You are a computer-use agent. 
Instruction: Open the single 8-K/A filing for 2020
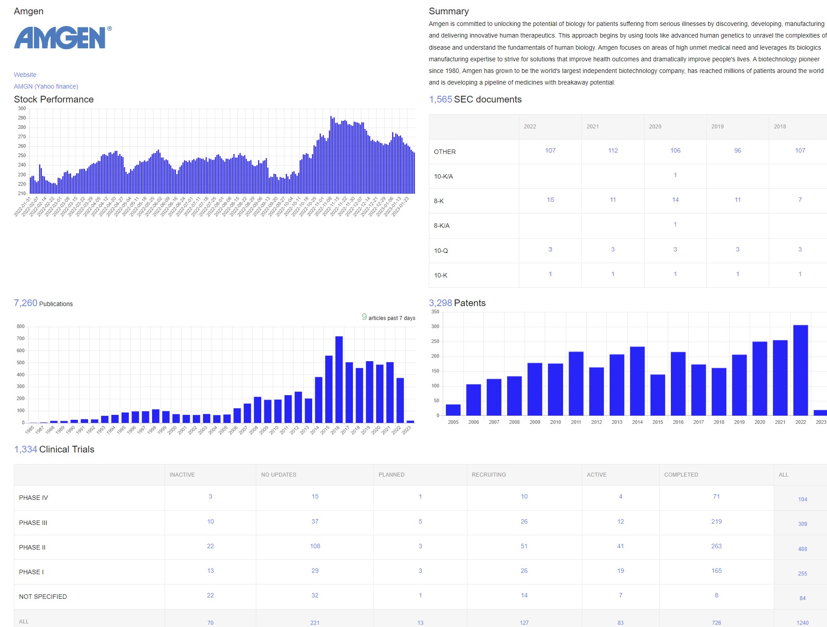pos(675,224)
